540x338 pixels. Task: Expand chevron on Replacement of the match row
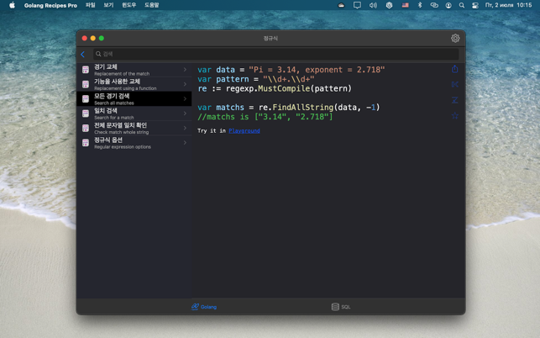click(x=185, y=70)
